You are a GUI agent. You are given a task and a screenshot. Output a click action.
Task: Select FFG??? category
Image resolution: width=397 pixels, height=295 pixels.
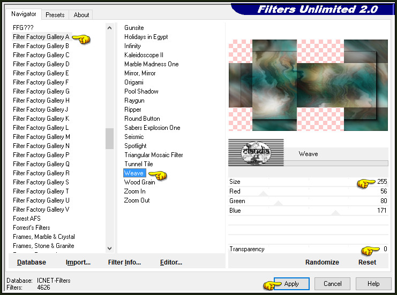(23, 28)
